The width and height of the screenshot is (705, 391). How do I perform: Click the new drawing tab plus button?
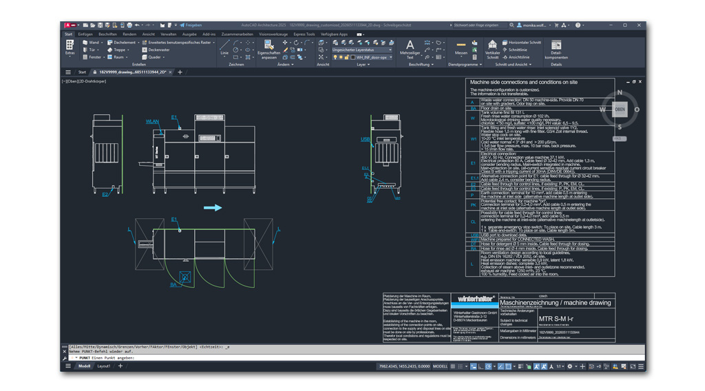(x=180, y=72)
